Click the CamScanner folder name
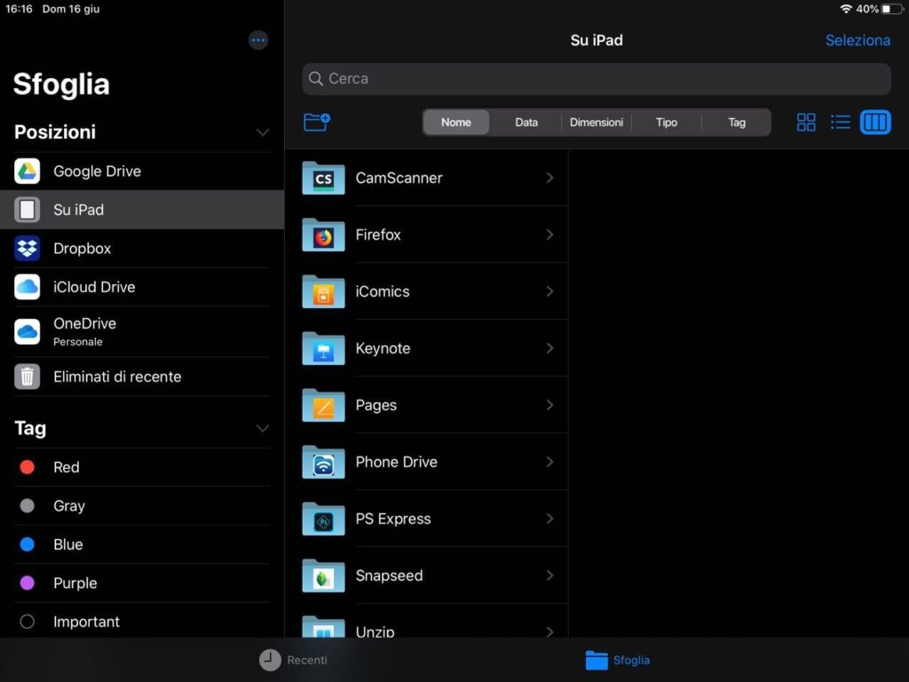Viewport: 909px width, 682px height. pos(399,178)
